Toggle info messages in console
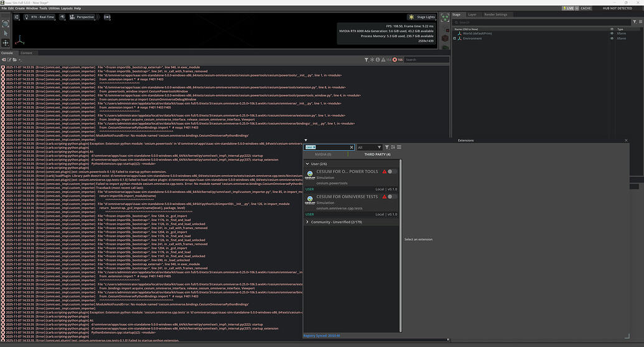 coord(378,60)
